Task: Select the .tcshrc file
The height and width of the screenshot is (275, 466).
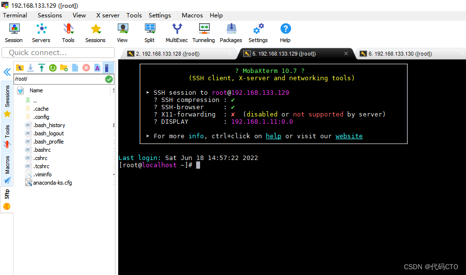Action: point(41,166)
